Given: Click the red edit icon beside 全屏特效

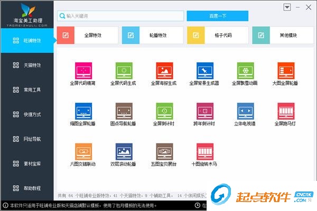Looking at the screenshot, I should 66,35.
